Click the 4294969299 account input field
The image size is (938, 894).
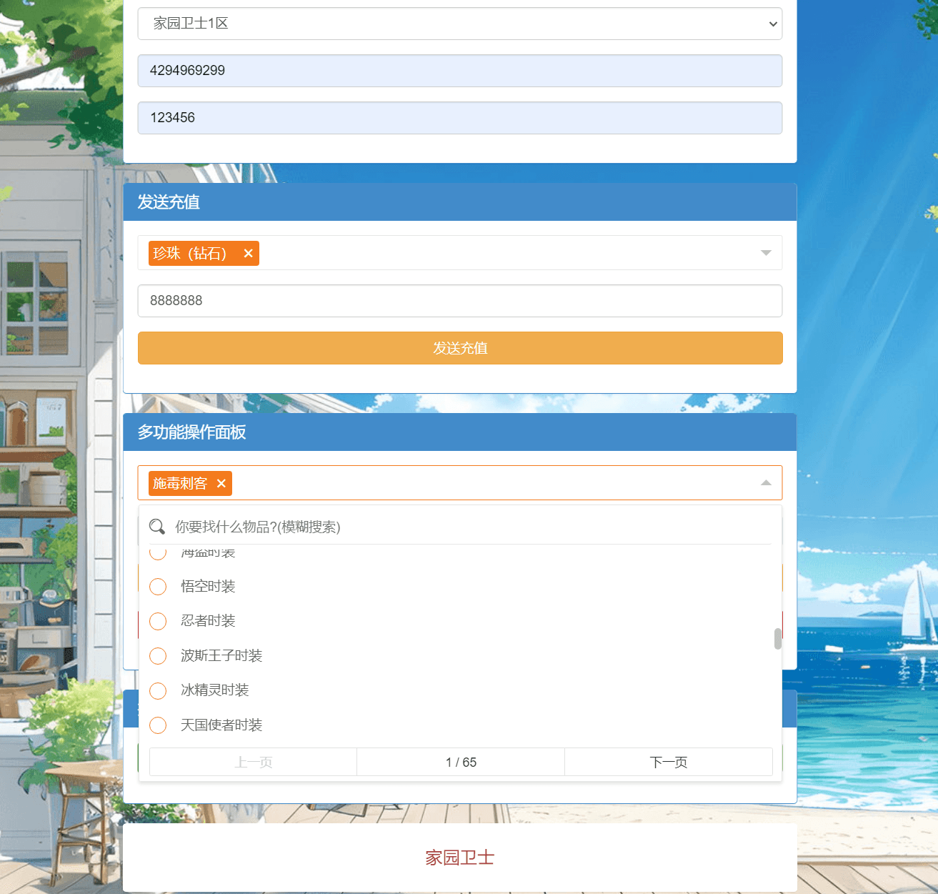459,71
